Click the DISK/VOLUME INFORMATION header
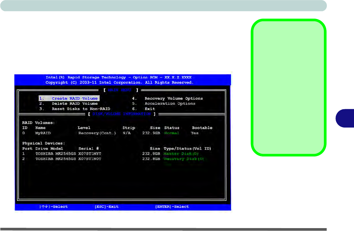Screen dimensions: 354x231 click(121, 114)
